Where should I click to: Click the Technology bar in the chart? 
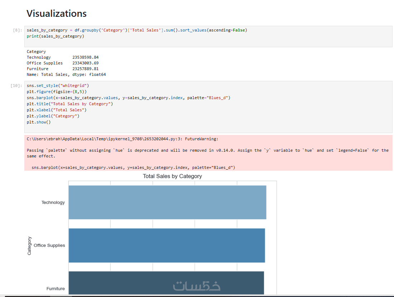coord(167,202)
